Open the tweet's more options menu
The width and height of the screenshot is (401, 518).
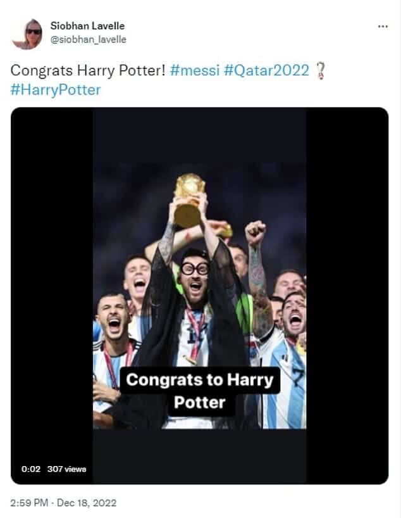click(383, 27)
